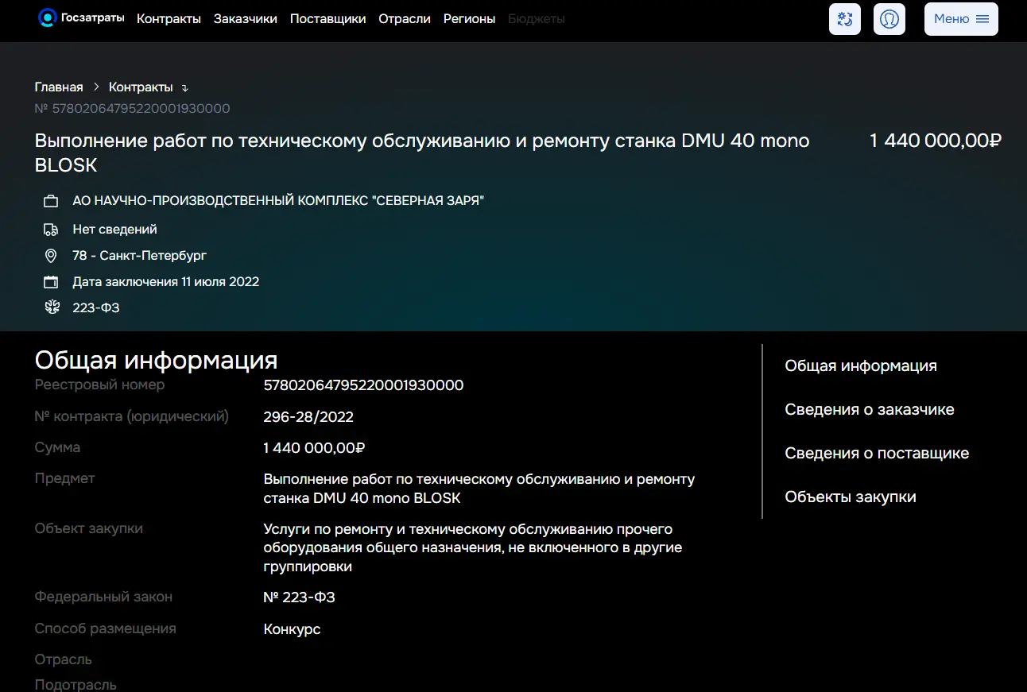
Task: Click the № 223-ФЗ federal law value
Action: pyautogui.click(x=299, y=597)
